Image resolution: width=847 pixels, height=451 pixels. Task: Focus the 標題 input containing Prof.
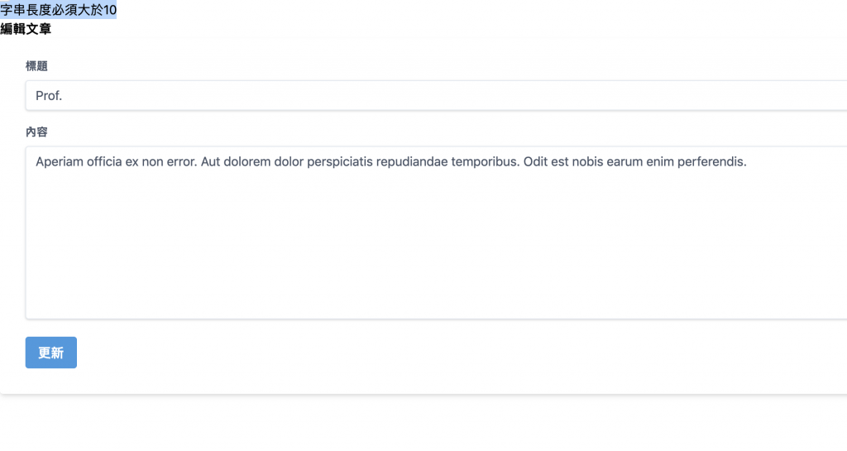pos(436,96)
